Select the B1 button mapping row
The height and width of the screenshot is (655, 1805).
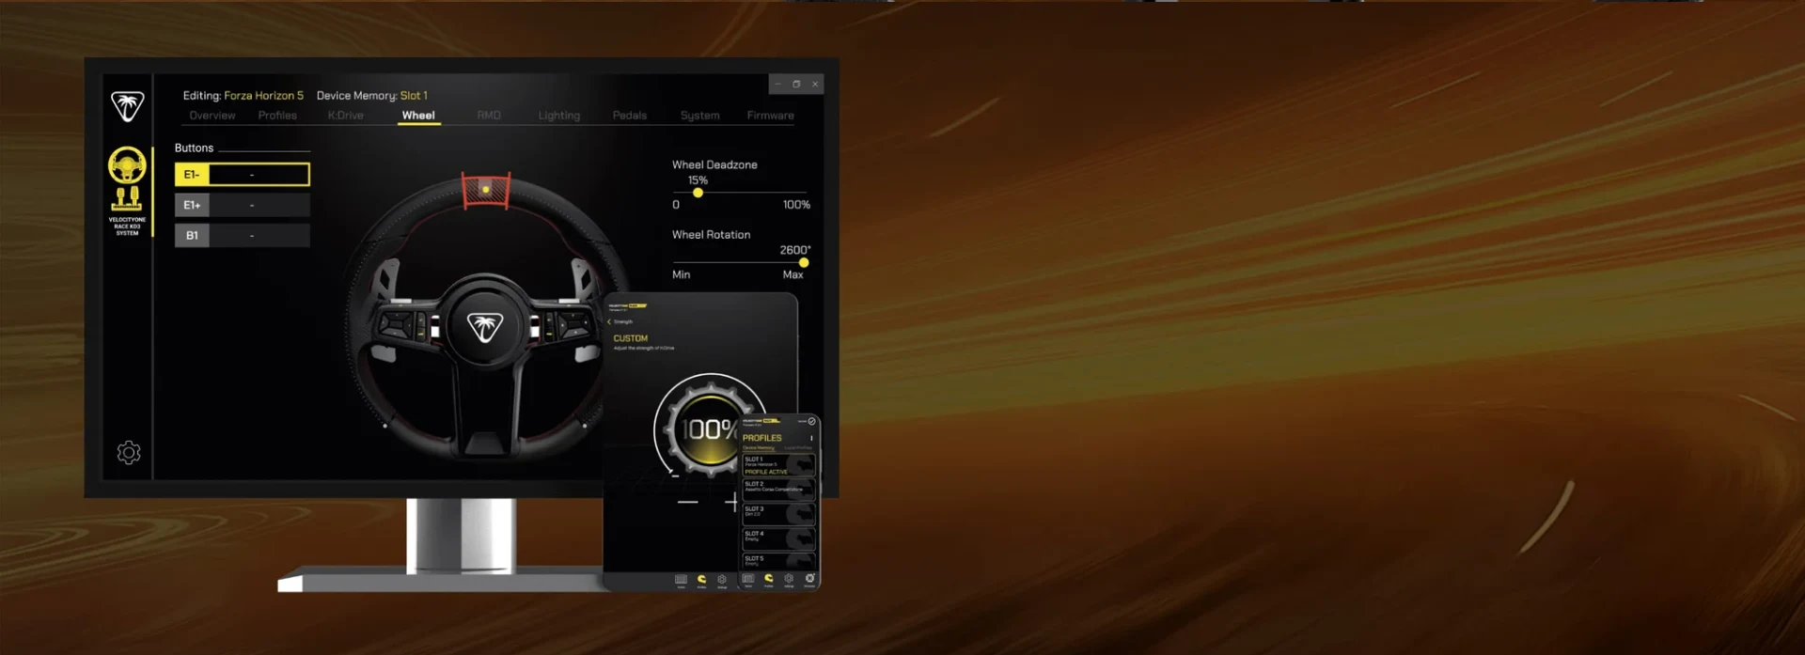click(242, 236)
